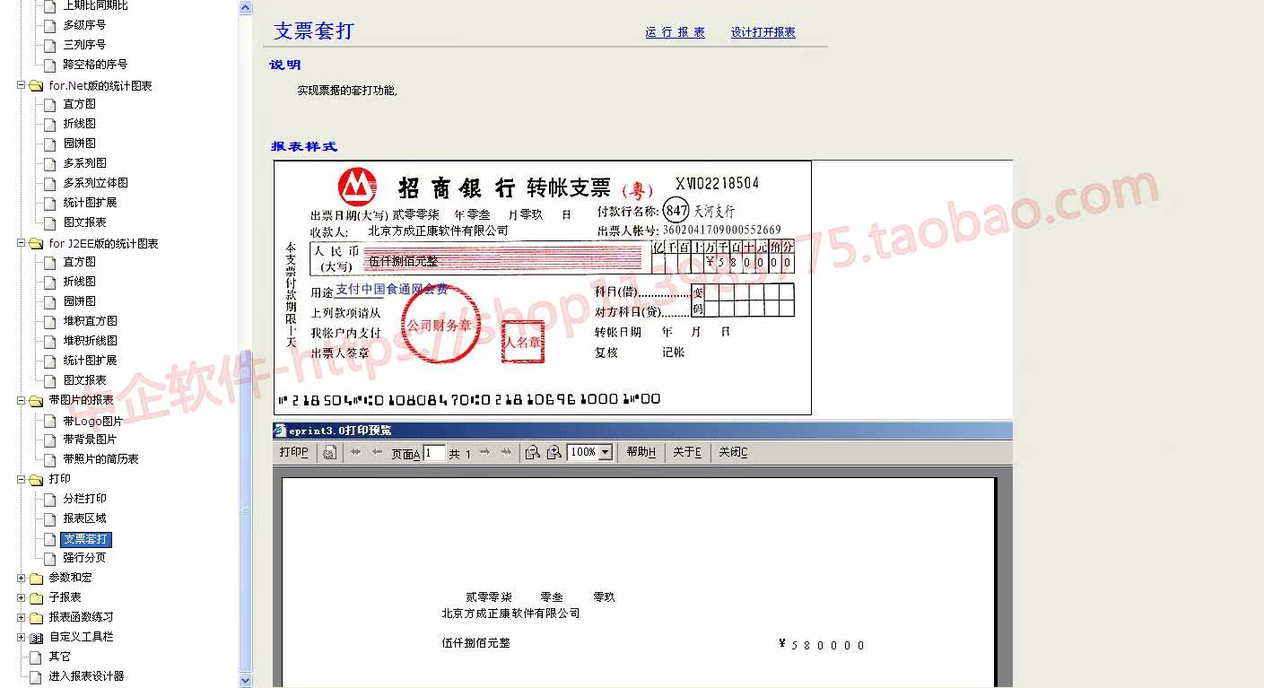Click the 自定义工具栏 book icon
Viewport: 1264px width, 688px height.
pos(36,638)
